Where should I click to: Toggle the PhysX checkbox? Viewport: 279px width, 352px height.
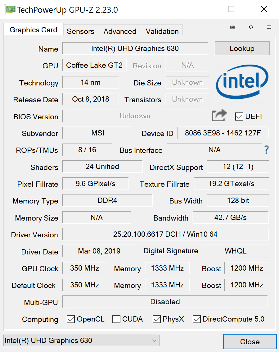coord(157,319)
